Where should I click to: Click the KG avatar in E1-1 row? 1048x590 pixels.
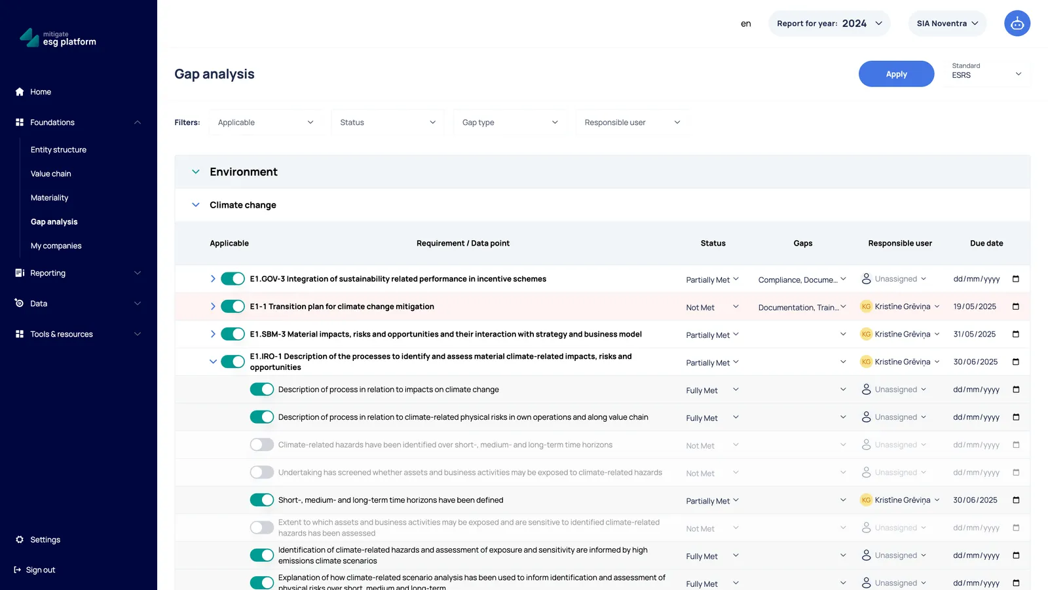click(x=866, y=306)
